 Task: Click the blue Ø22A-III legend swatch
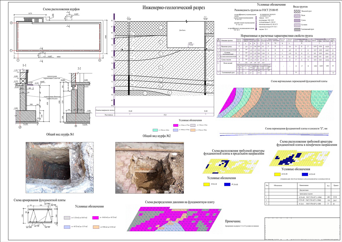click(305, 174)
